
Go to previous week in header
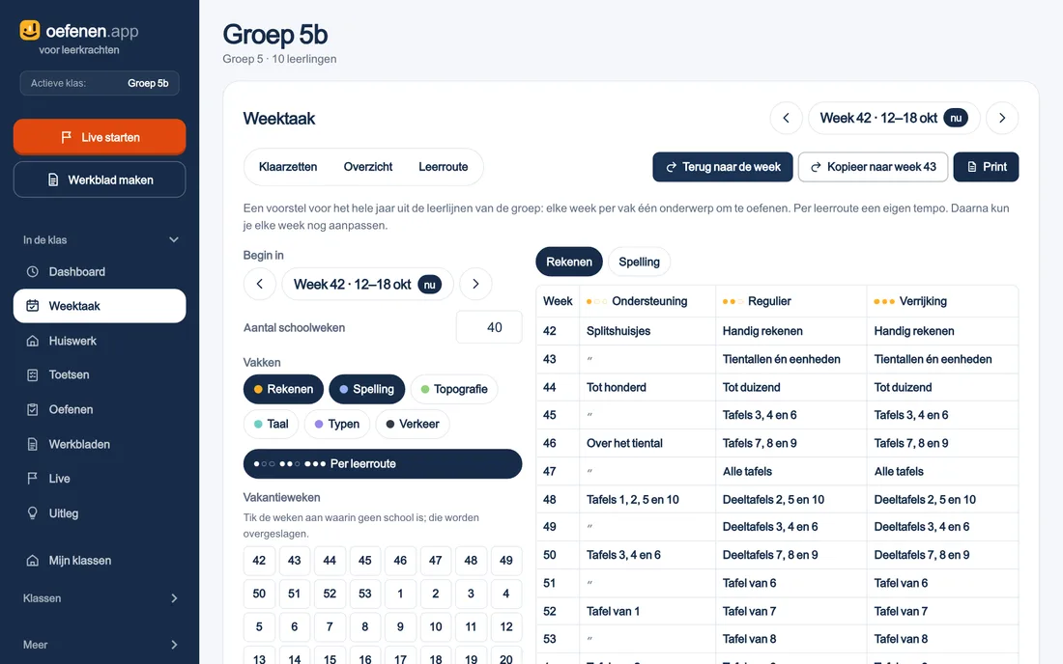tap(787, 118)
